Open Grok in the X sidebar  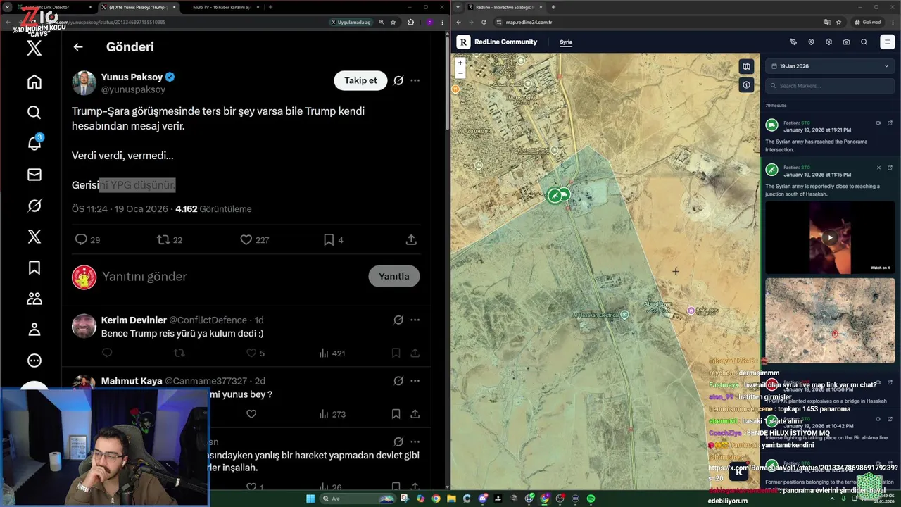[x=34, y=206]
